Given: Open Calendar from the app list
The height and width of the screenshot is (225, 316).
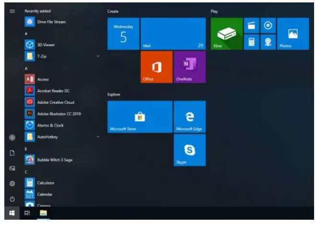Looking at the screenshot, I should pyautogui.click(x=62, y=194).
